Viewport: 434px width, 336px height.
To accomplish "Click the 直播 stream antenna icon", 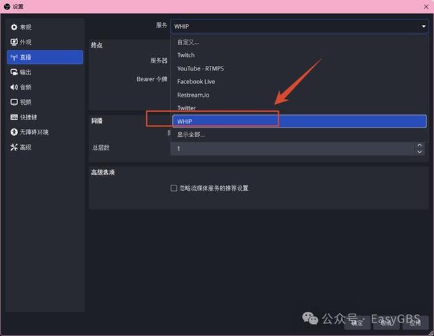I will (14, 58).
